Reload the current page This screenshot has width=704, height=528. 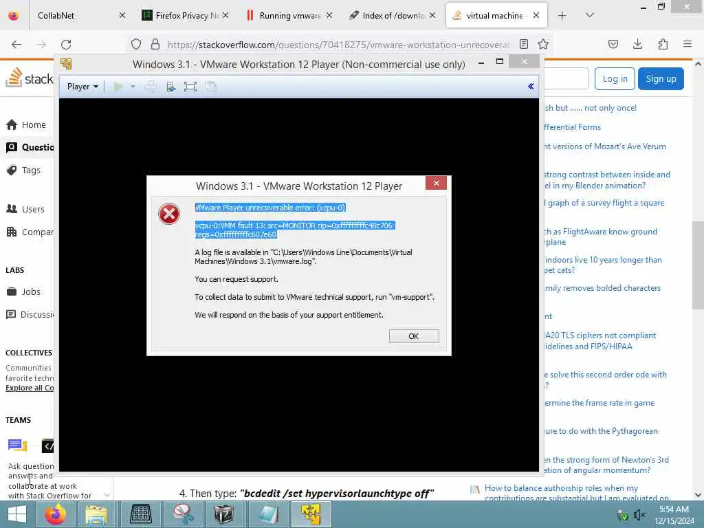click(66, 45)
